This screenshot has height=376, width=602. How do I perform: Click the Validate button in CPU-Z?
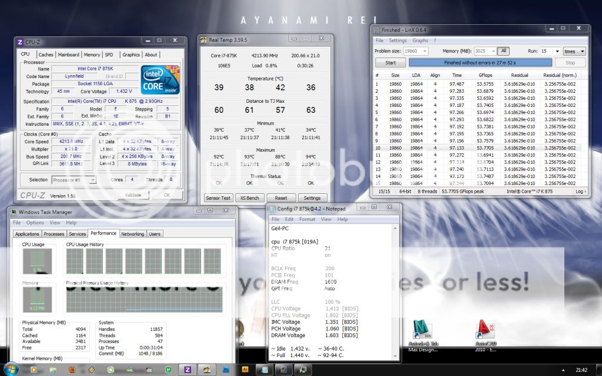(x=133, y=195)
